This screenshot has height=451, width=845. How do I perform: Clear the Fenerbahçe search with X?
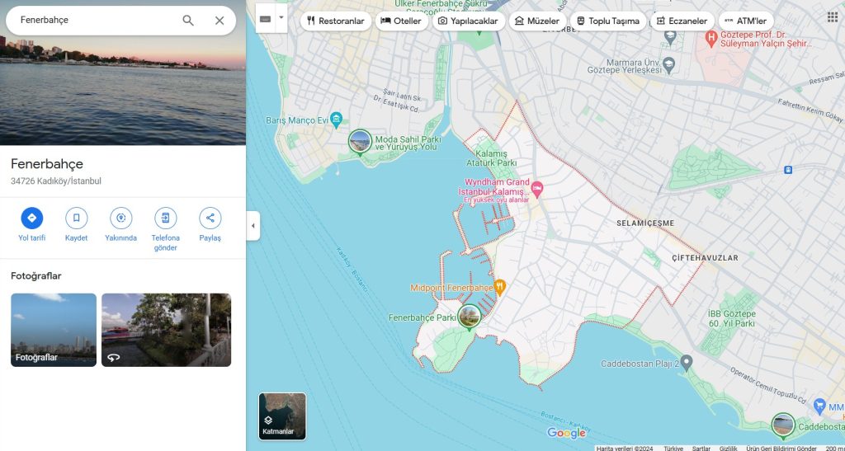point(220,21)
